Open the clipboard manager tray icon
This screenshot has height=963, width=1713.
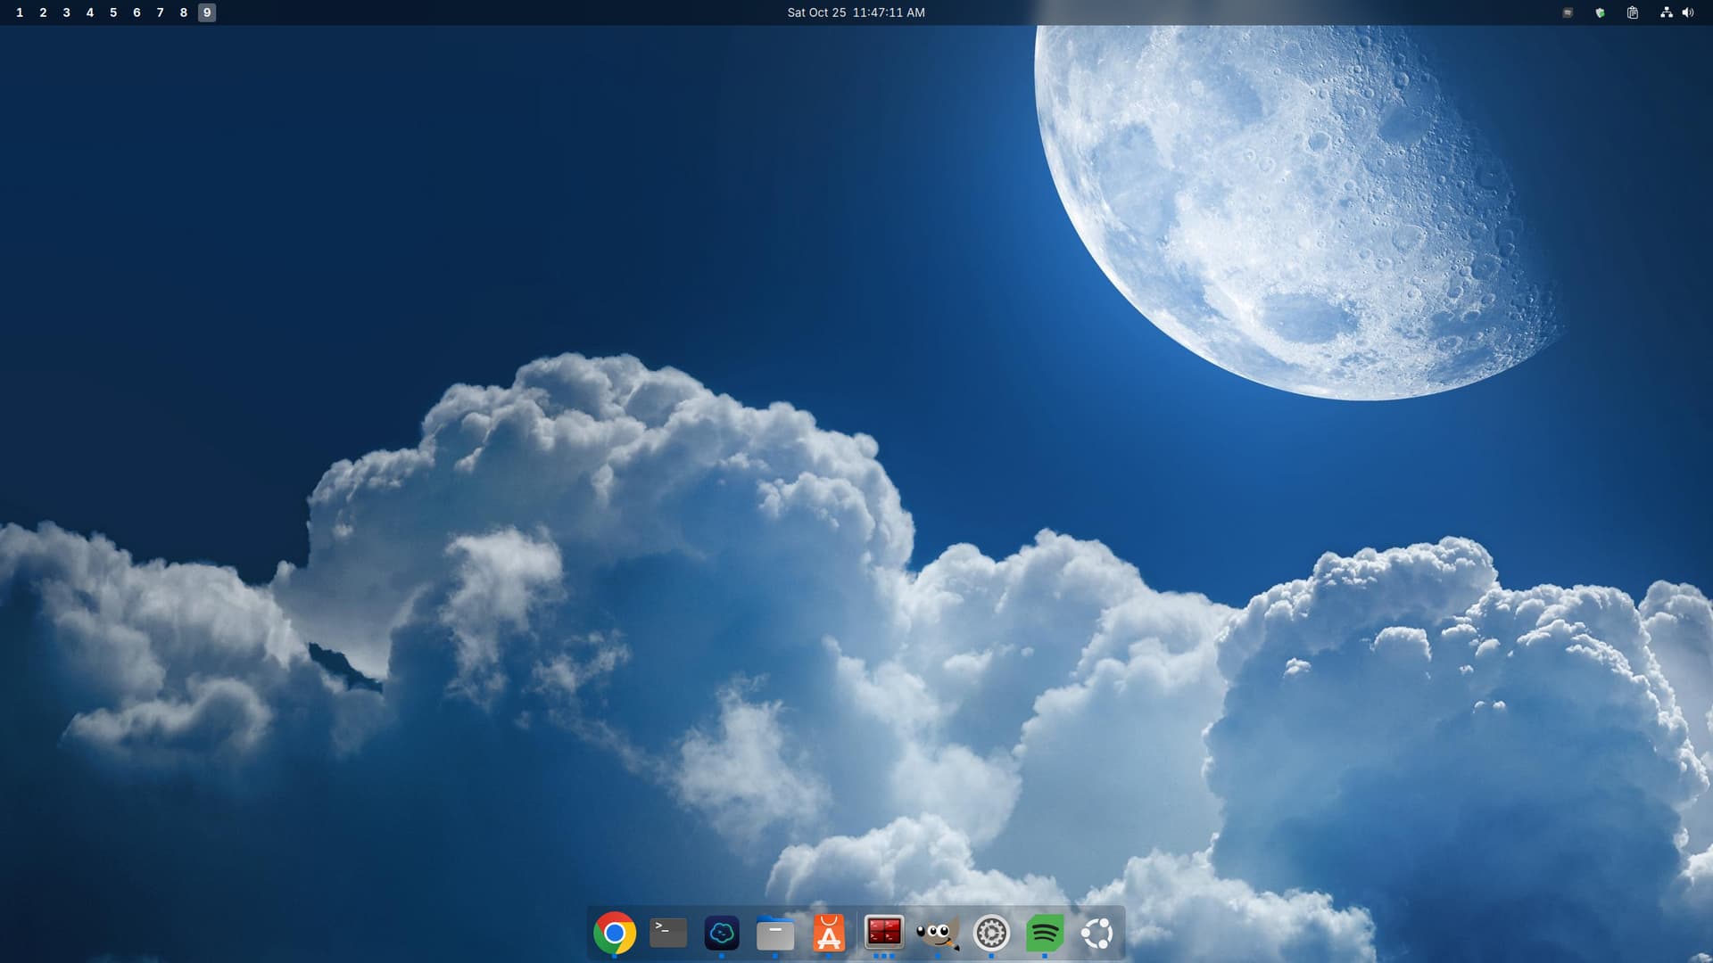pos(1632,12)
